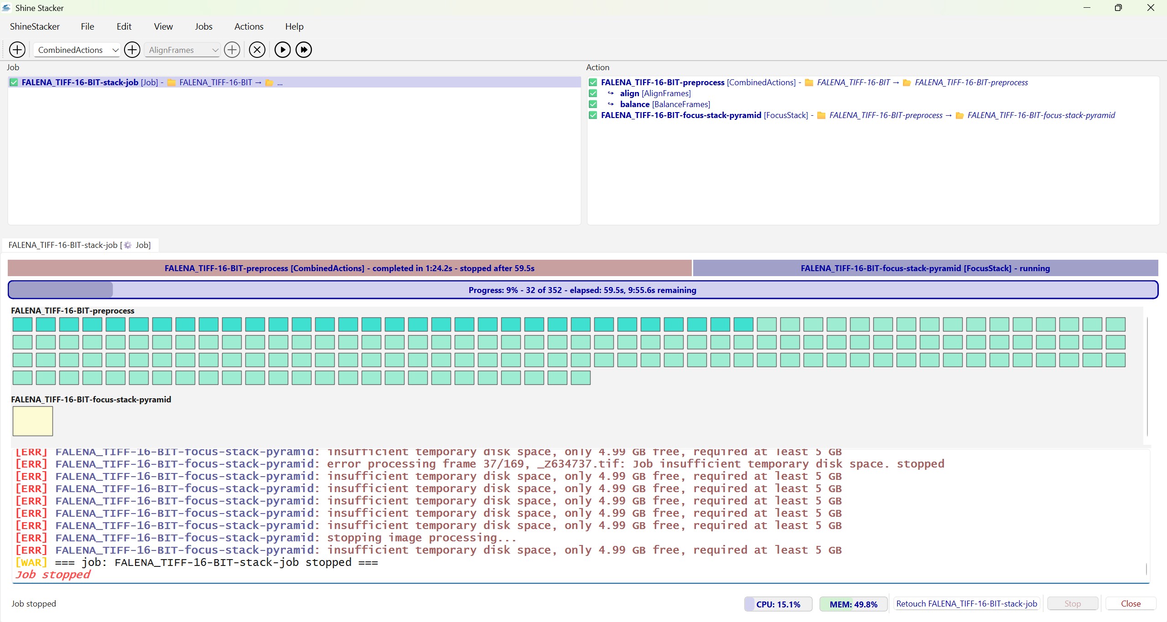Expand the AlignFrames sub-action dropdown
Viewport: 1167px width, 622px height.
(182, 50)
